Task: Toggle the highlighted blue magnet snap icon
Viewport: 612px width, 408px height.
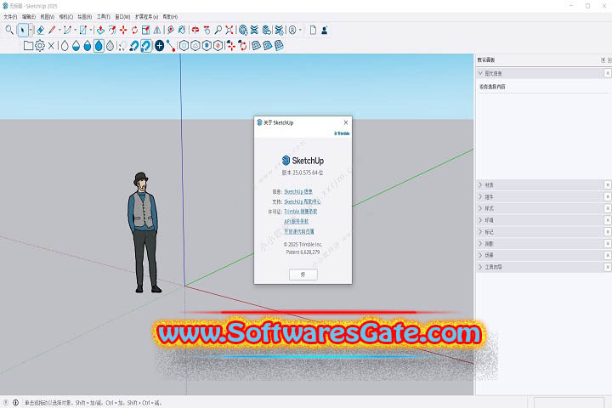Action: [x=146, y=46]
